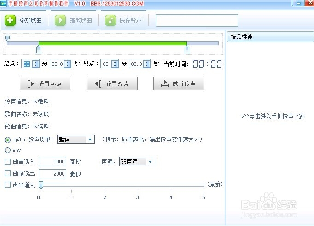Click the 铃声信息: 未截取 text
Screen dimensions: 314x226
tap(27, 101)
